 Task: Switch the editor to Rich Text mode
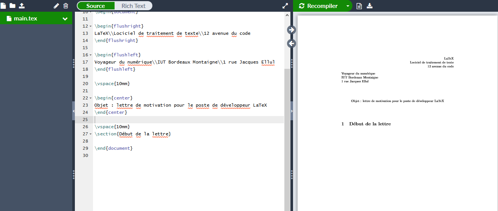click(133, 6)
